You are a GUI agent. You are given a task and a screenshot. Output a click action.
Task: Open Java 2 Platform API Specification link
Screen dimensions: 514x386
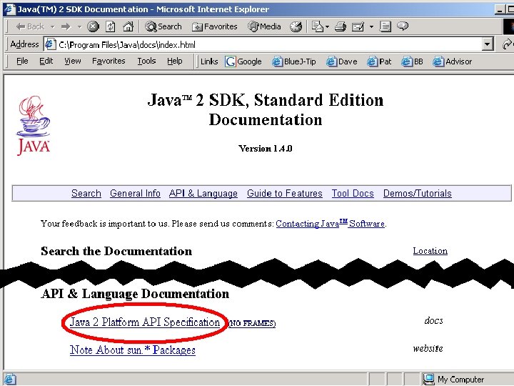tap(145, 322)
